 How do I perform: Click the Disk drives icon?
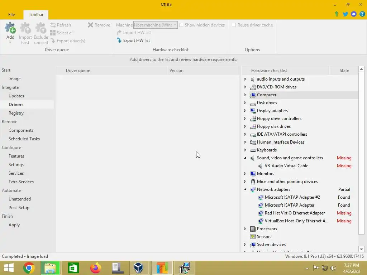tap(253, 103)
